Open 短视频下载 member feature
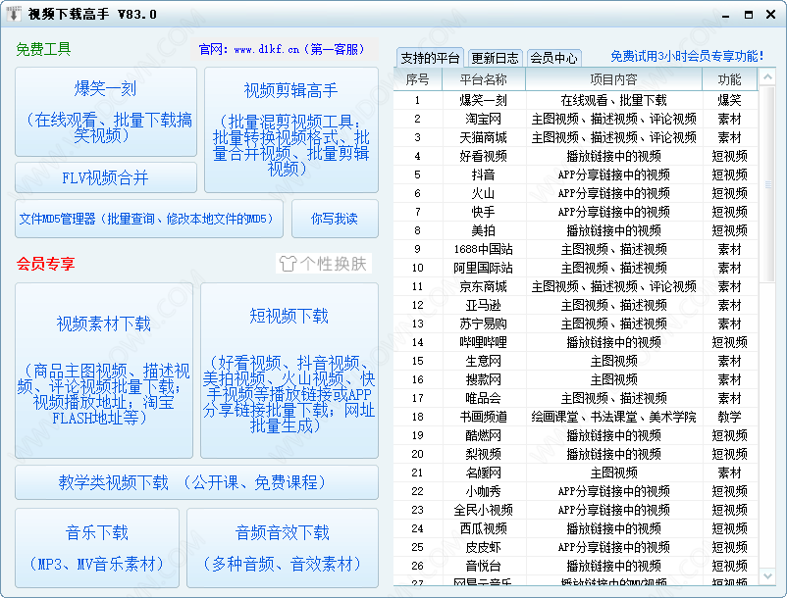 click(289, 371)
